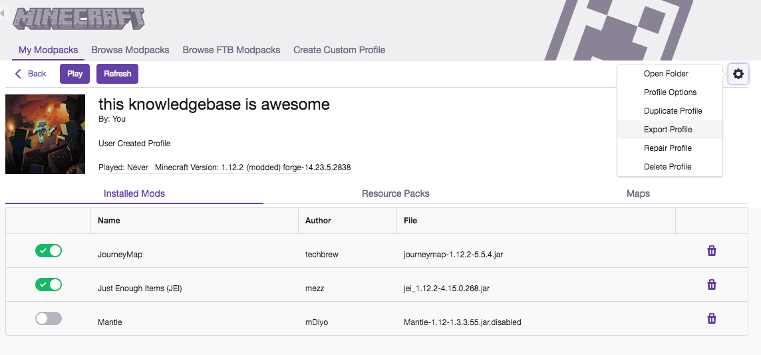Select Export Profile menu entry

tap(669, 130)
